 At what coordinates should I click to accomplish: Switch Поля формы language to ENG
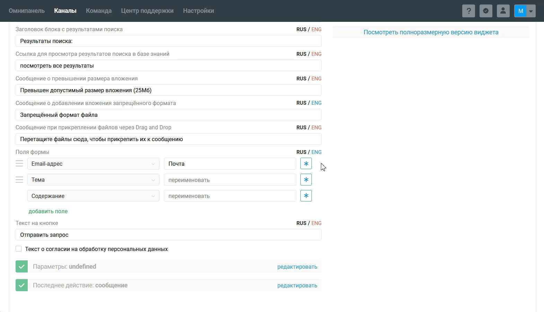pyautogui.click(x=316, y=152)
